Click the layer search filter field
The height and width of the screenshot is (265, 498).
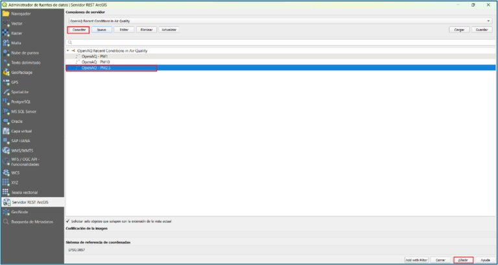278,42
